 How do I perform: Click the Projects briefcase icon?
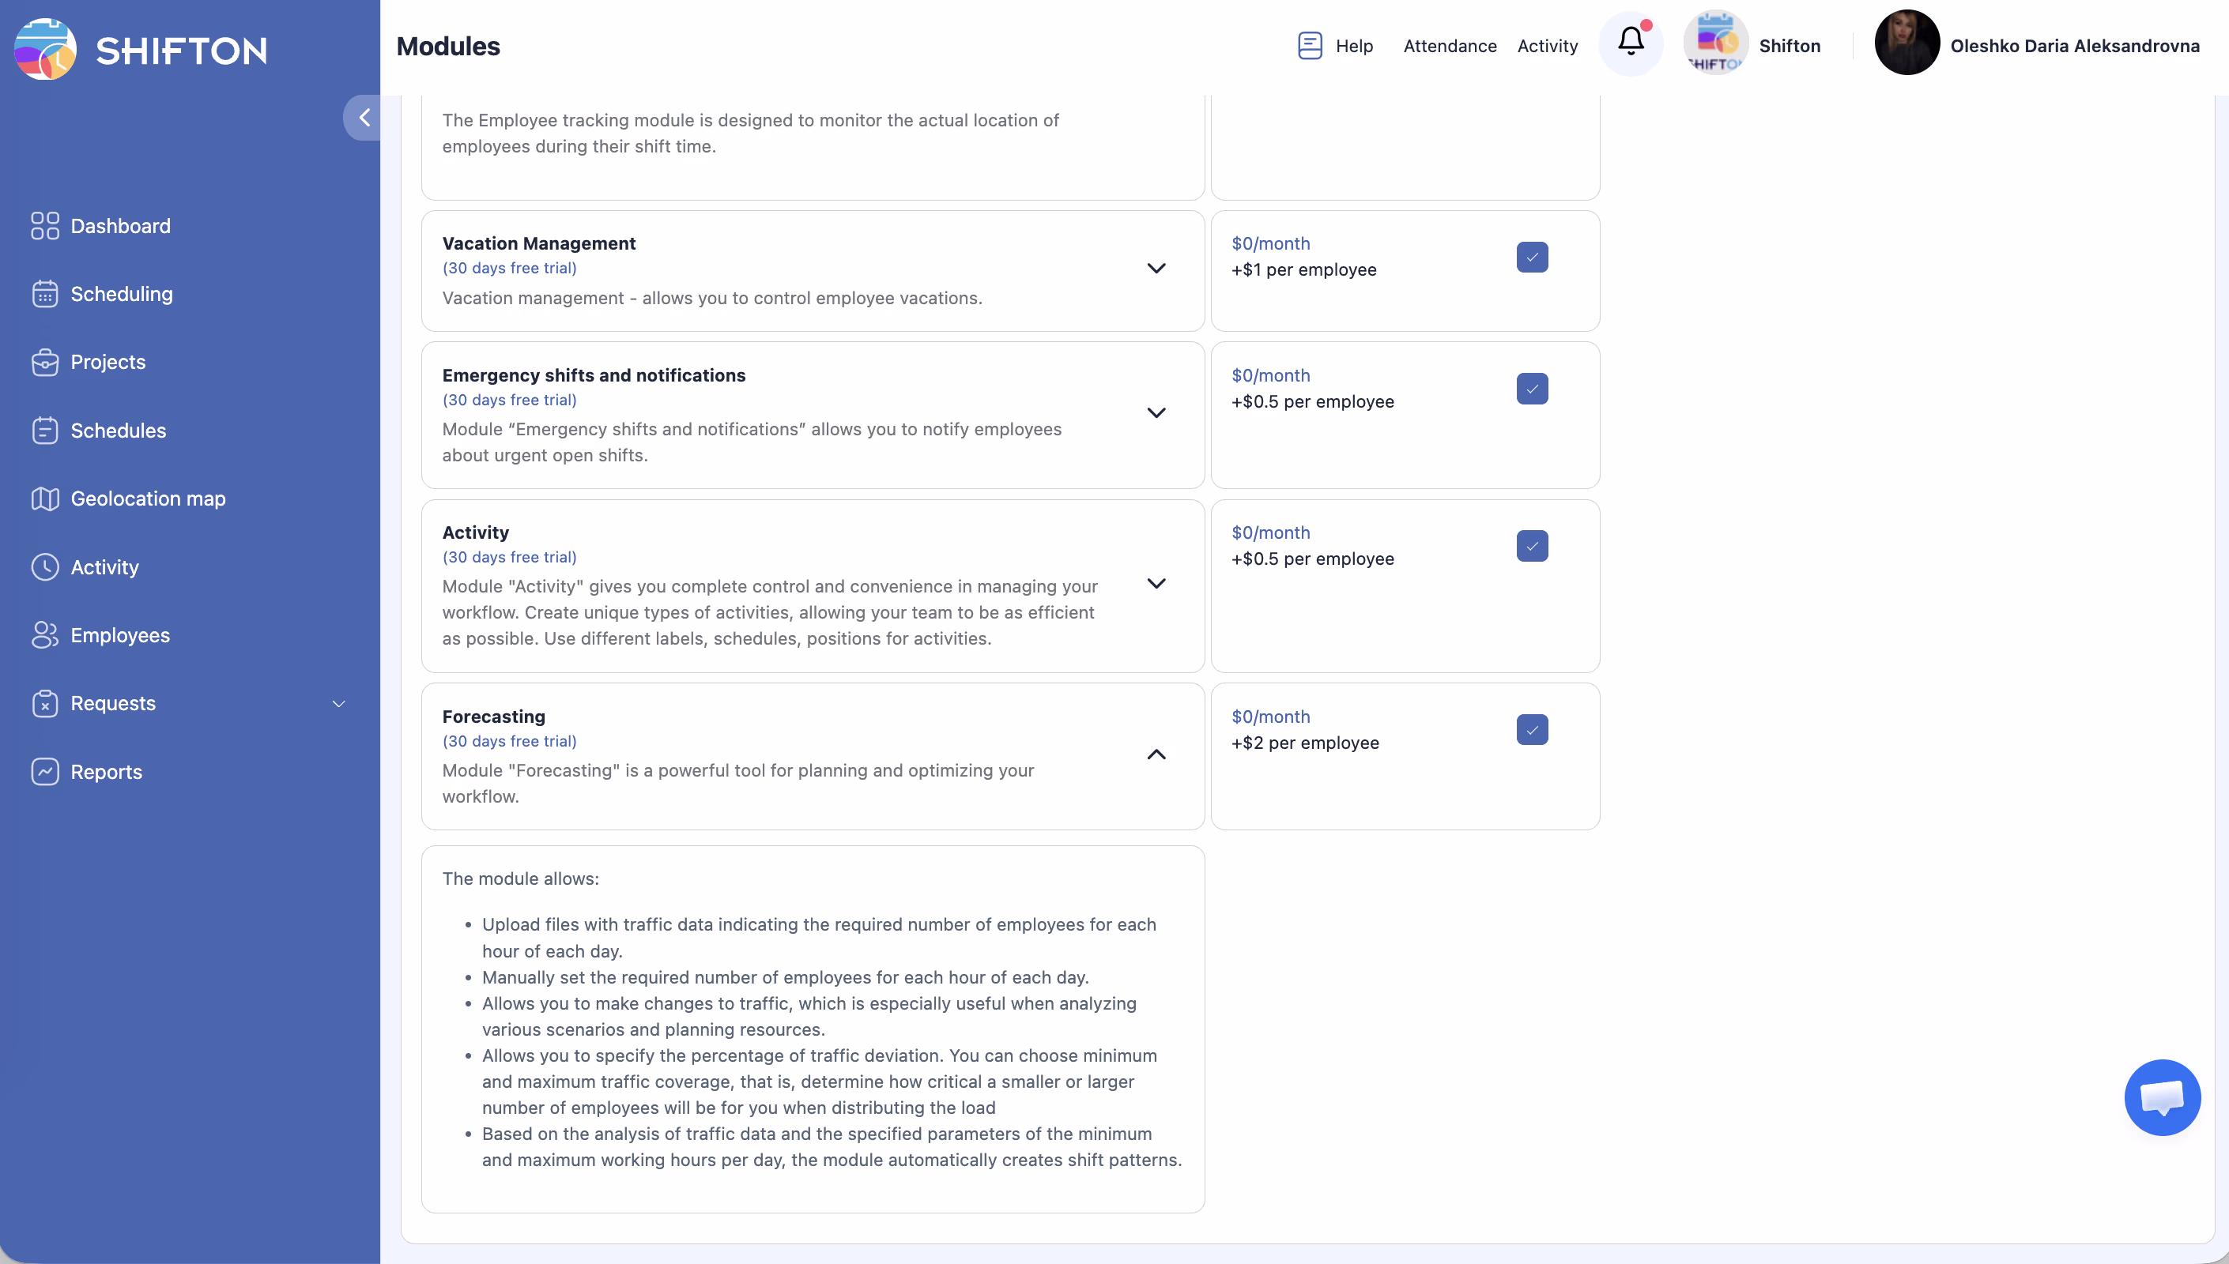[x=45, y=362]
